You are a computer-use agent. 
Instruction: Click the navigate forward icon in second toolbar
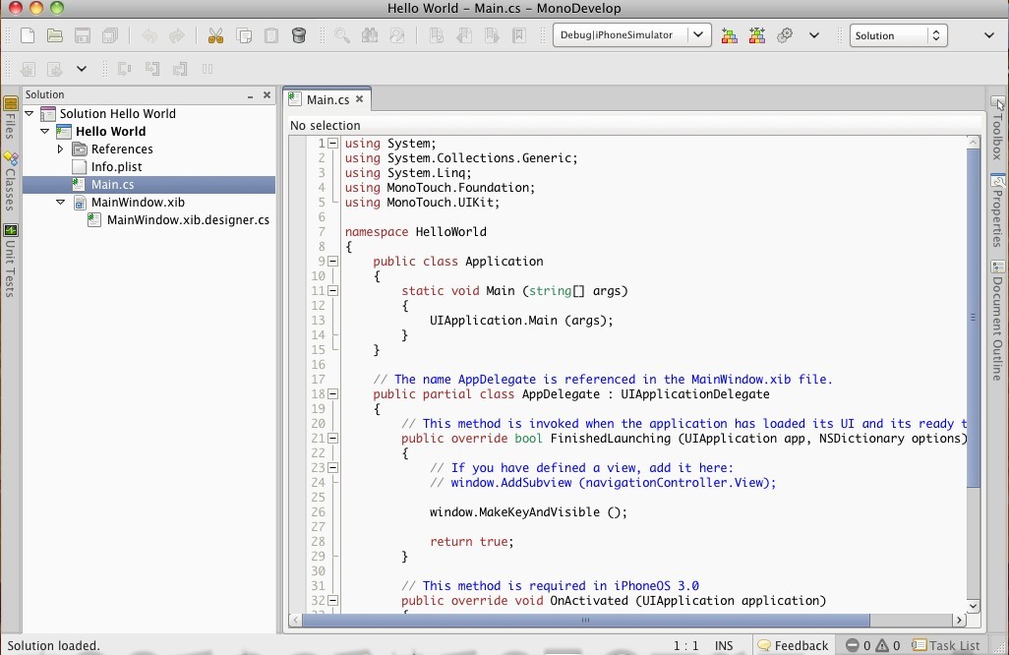pos(55,69)
